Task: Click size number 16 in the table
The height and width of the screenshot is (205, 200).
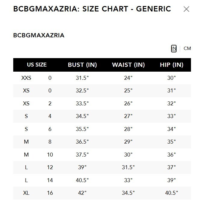Action: 50,193
